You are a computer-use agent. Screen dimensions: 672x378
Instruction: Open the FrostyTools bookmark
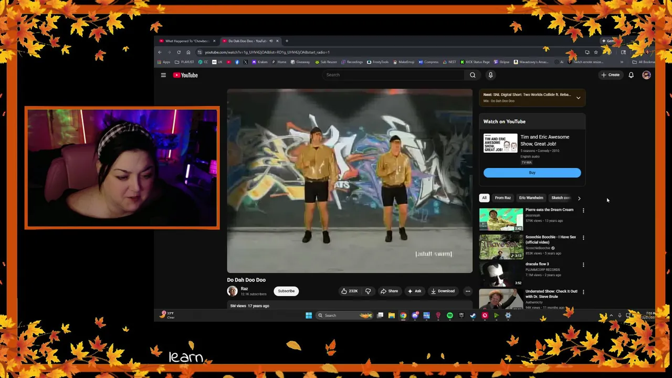click(377, 62)
